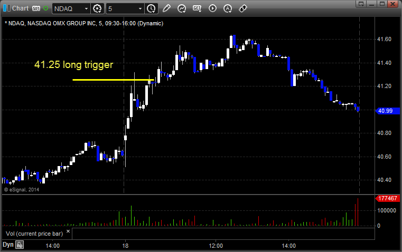Click the 12:00 time axis label

click(x=216, y=246)
